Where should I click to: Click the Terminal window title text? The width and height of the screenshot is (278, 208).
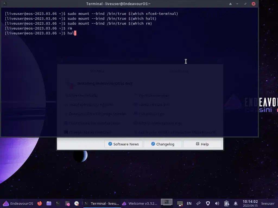[x=118, y=4]
